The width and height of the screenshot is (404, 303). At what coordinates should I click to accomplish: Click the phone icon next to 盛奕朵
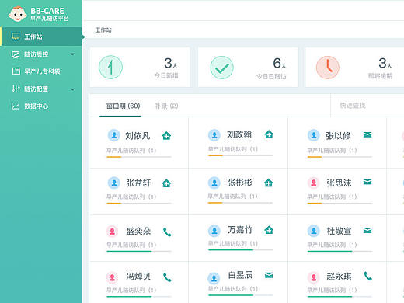[167, 232]
